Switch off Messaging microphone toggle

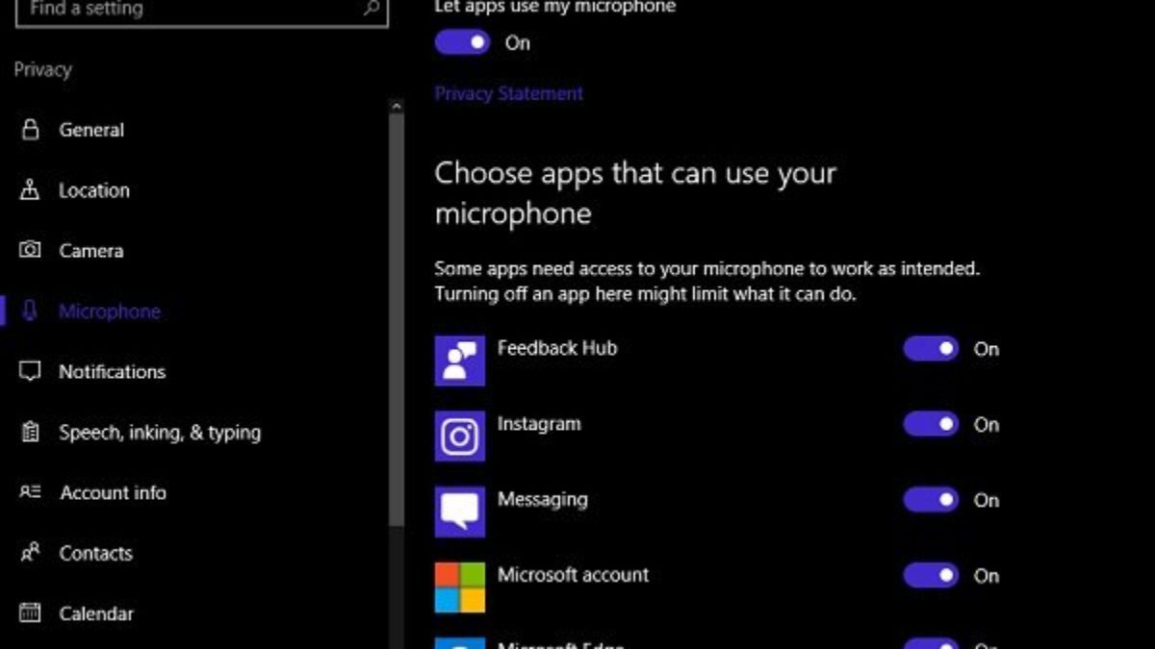point(931,500)
